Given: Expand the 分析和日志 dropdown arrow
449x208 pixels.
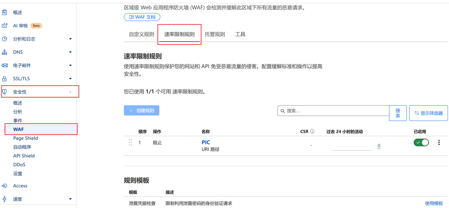Looking at the screenshot, I should 70,39.
